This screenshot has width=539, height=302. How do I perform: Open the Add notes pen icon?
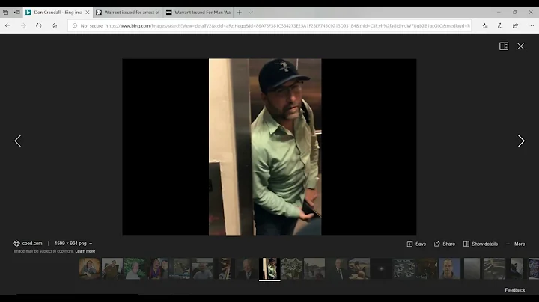pos(500,25)
